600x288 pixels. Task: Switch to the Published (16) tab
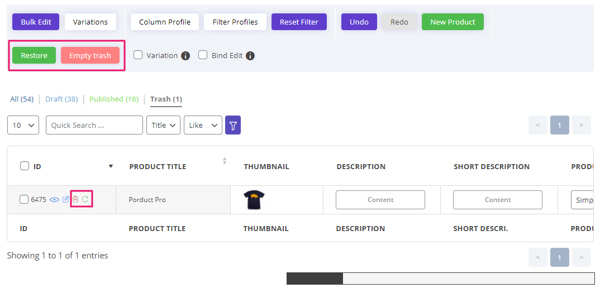[x=114, y=99]
